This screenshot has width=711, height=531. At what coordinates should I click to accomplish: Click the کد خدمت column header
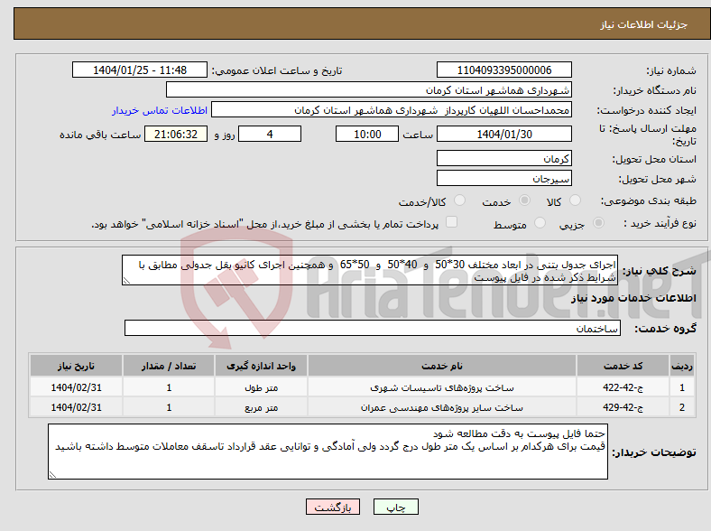click(623, 366)
